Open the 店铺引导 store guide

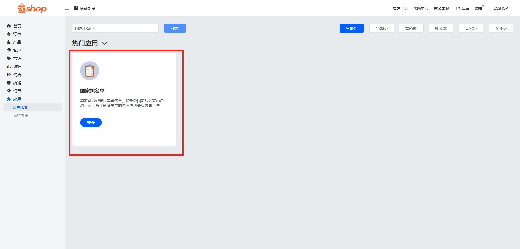pos(85,8)
